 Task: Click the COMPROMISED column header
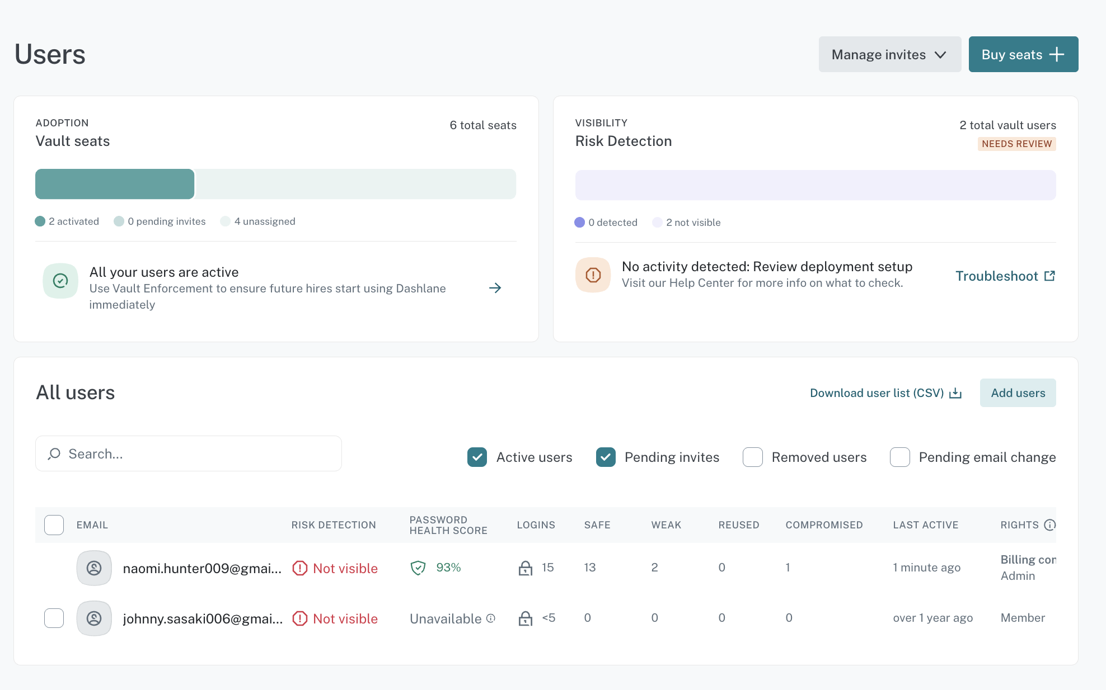(x=824, y=525)
